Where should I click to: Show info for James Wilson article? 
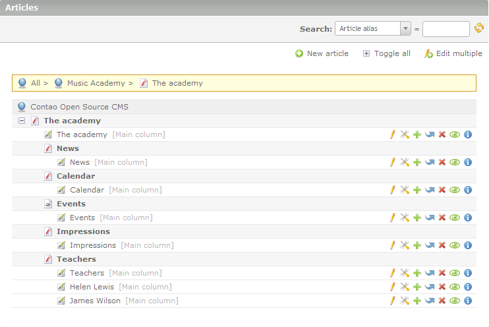[x=468, y=301]
